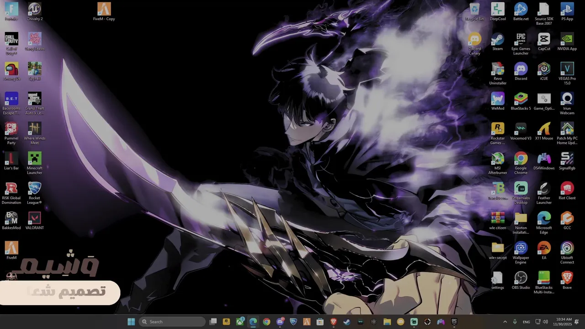Image resolution: width=585 pixels, height=329 pixels.
Task: Open VEGAS Pro 15.0 desktop icon
Action: [x=567, y=74]
